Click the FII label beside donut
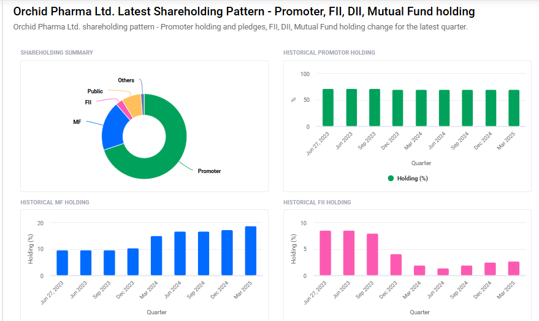Screen dimensions: 539x321 click(88, 102)
